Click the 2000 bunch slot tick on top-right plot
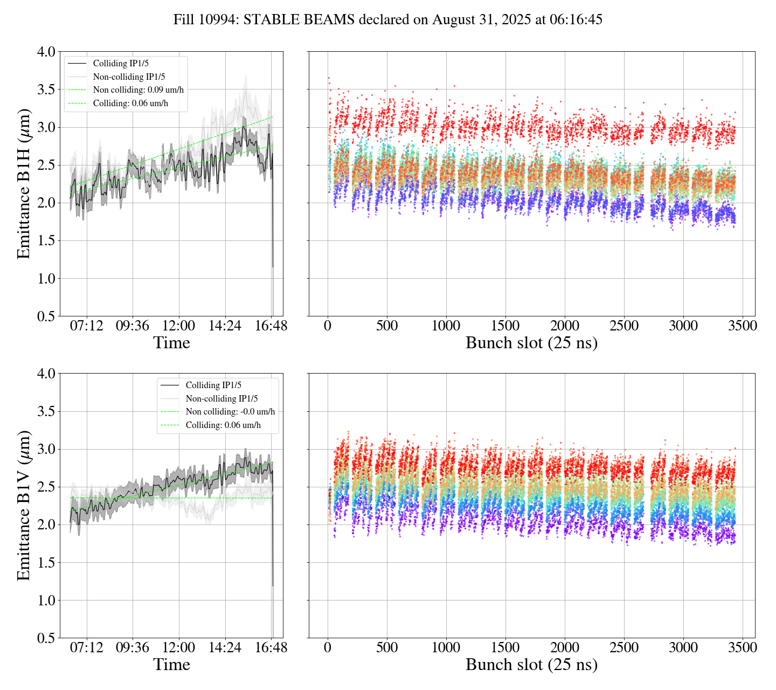Image resolution: width=776 pixels, height=690 pixels. 564,326
